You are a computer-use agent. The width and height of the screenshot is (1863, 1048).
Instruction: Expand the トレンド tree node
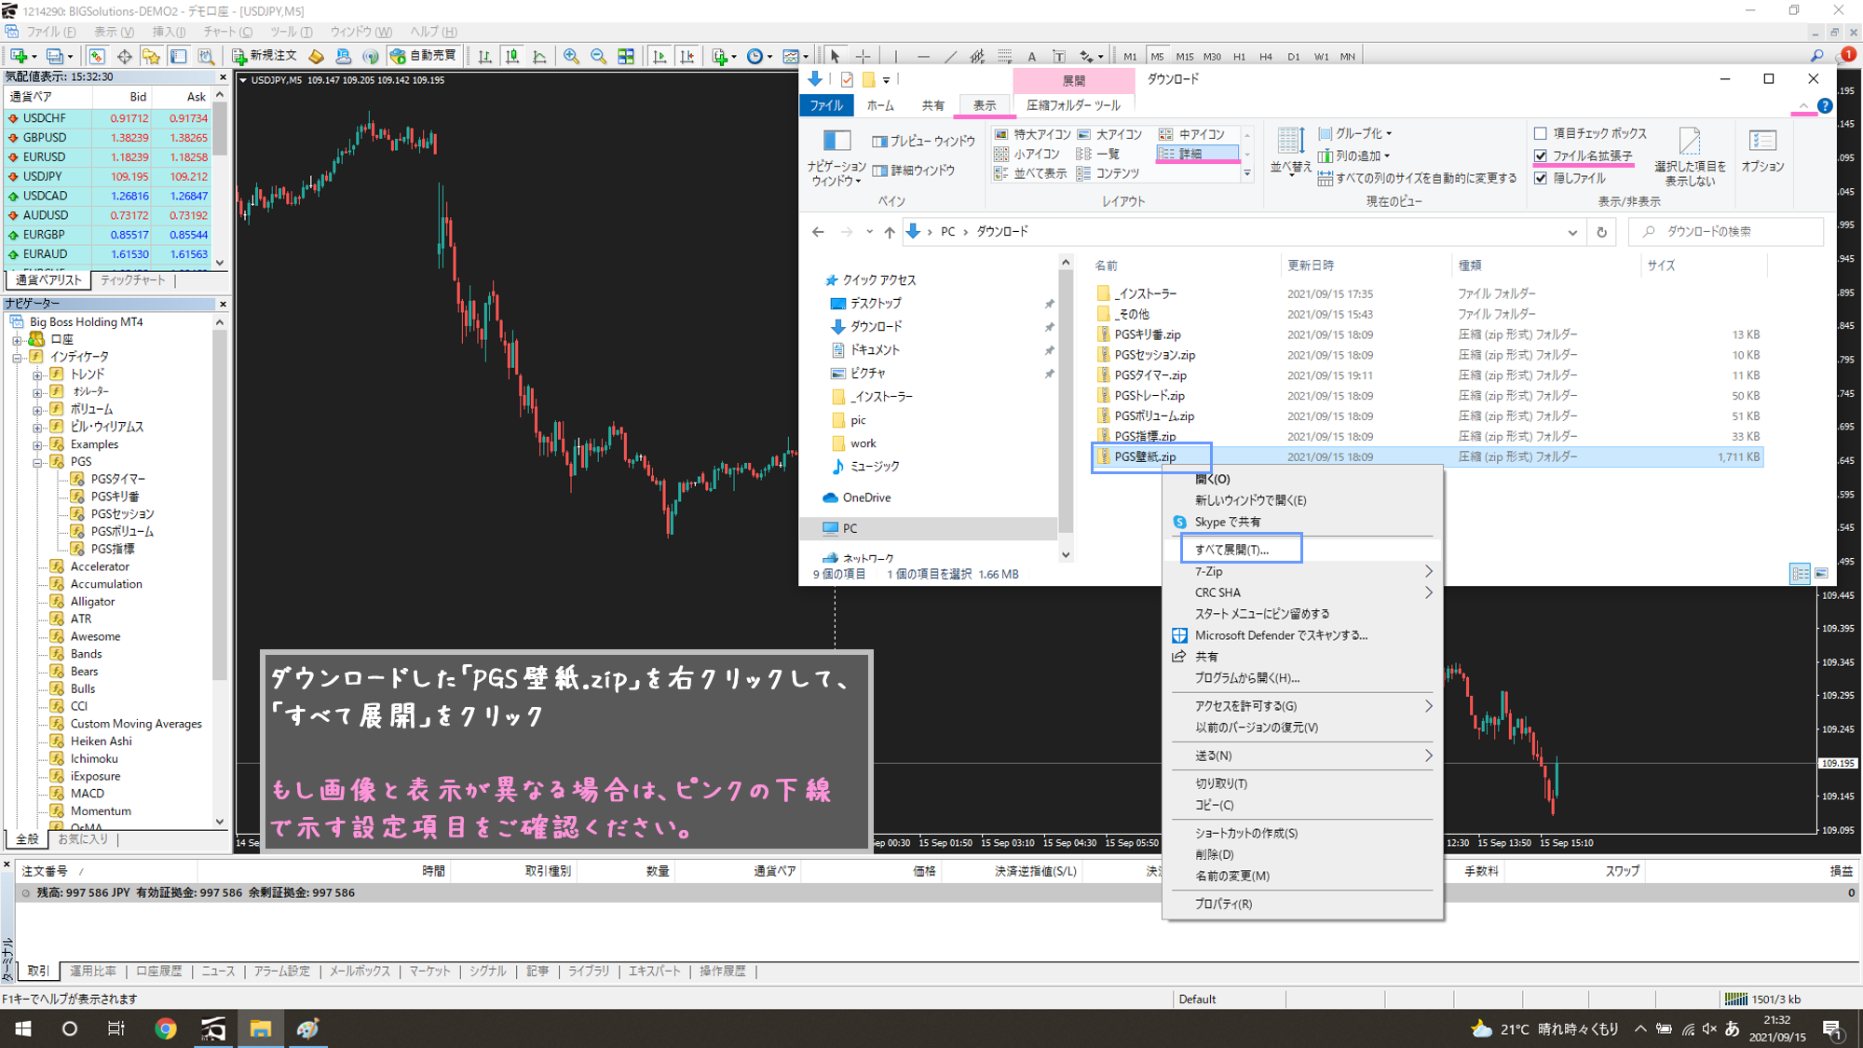pyautogui.click(x=38, y=374)
